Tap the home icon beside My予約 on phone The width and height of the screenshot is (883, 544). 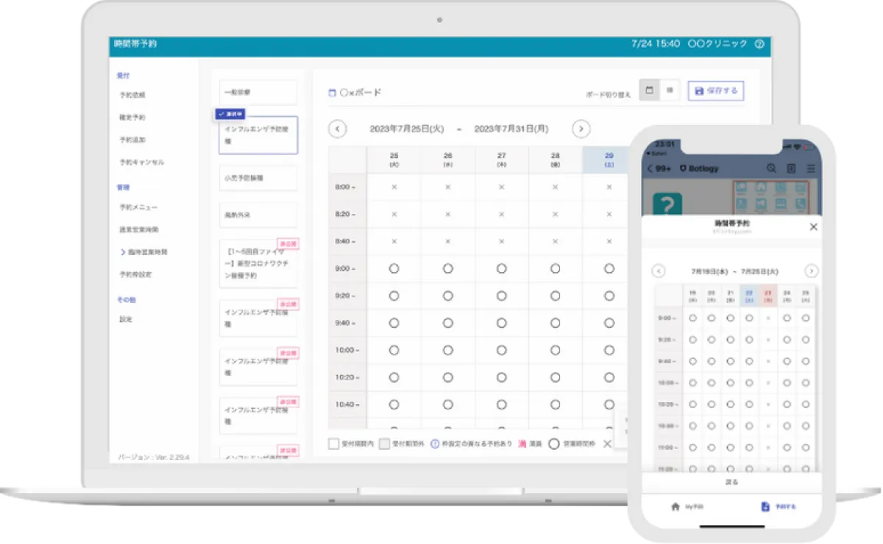click(676, 507)
